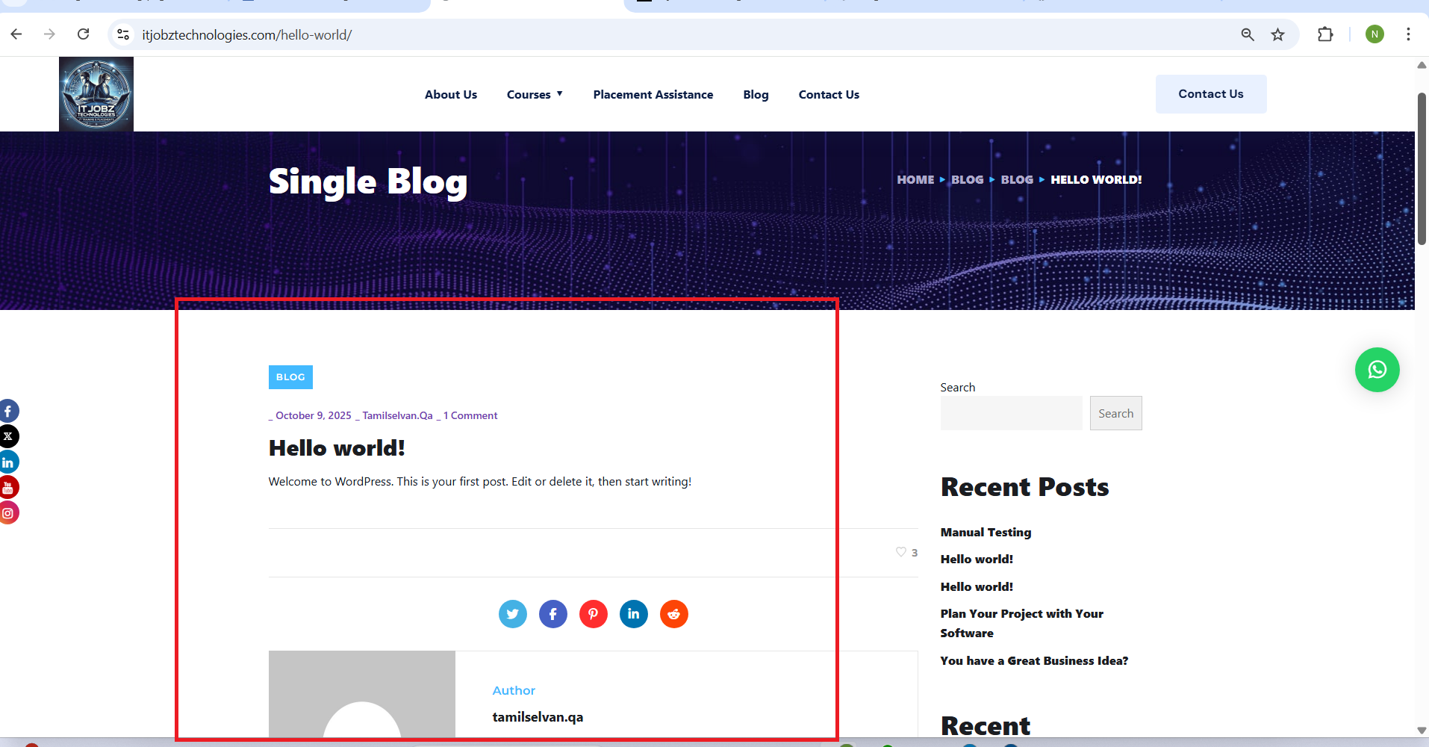
Task: Share post on LinkedIn round icon
Action: point(634,614)
